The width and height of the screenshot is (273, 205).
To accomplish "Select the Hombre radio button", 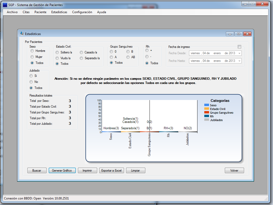I will 32,51.
